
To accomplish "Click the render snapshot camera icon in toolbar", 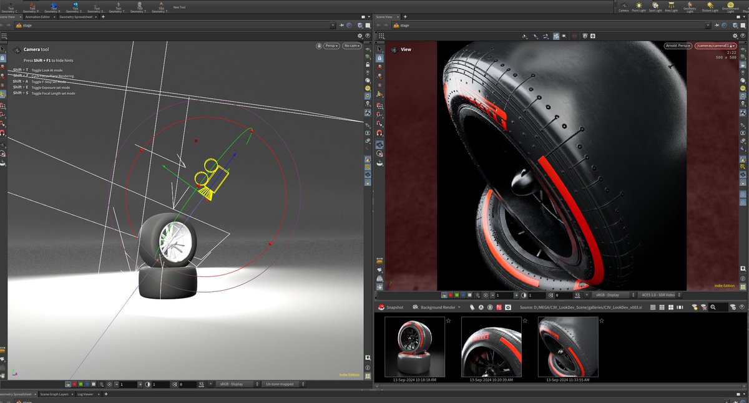I will (x=594, y=36).
